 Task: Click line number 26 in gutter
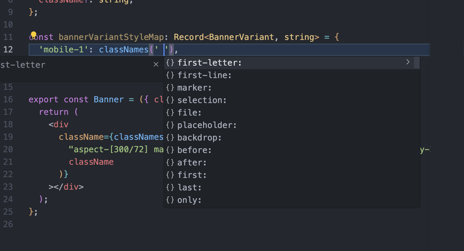coord(8,224)
